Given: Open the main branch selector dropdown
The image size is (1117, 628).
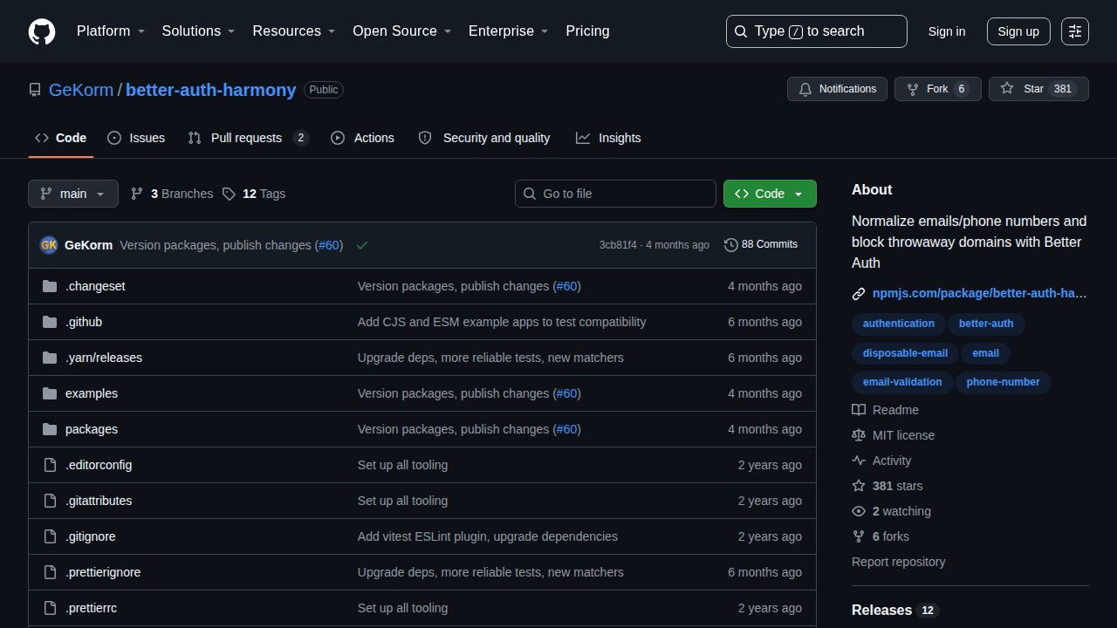Looking at the screenshot, I should pos(73,194).
